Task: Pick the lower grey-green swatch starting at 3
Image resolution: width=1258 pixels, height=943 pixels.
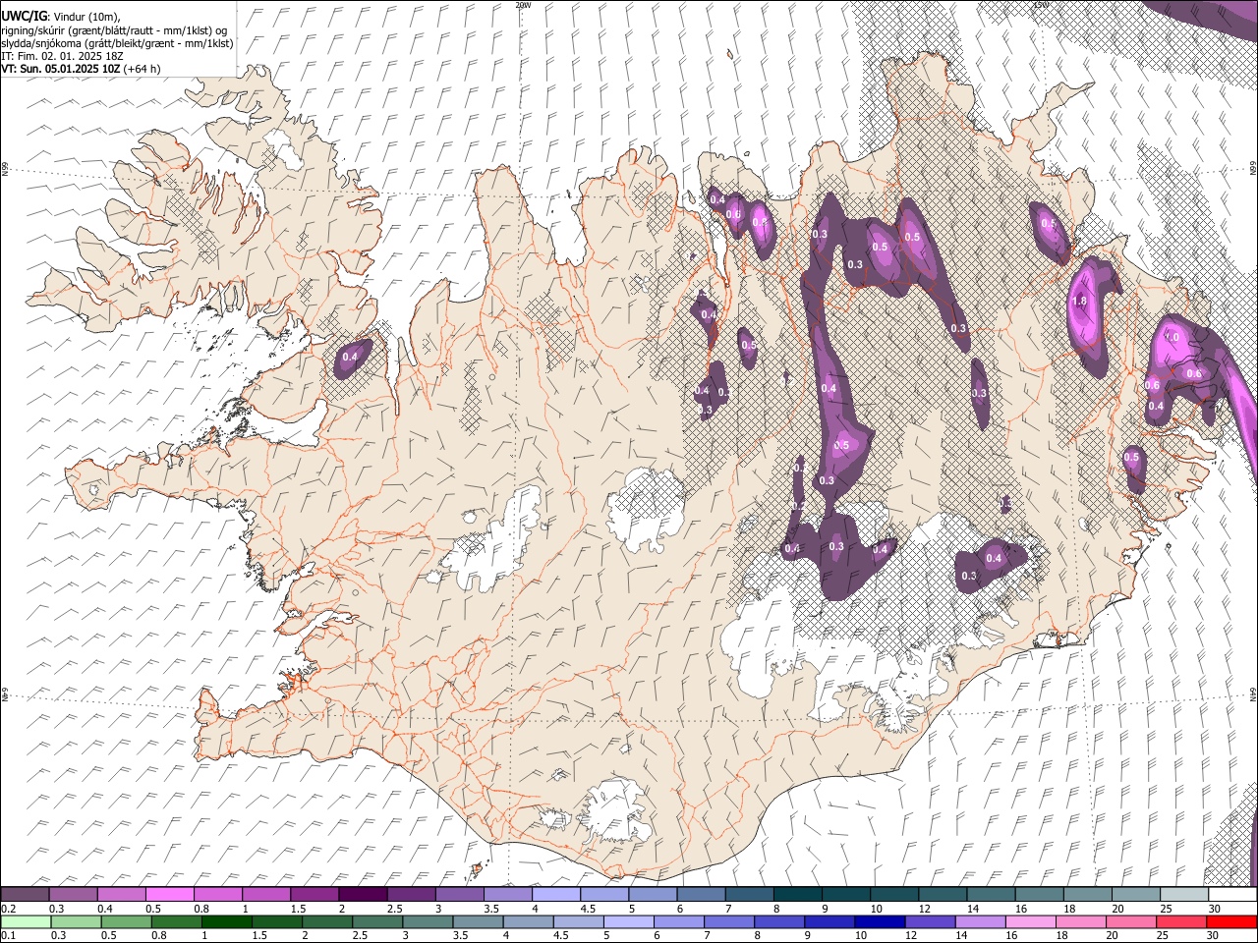Action: [x=428, y=922]
